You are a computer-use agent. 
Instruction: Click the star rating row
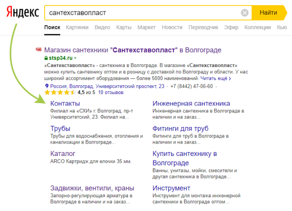[60, 92]
